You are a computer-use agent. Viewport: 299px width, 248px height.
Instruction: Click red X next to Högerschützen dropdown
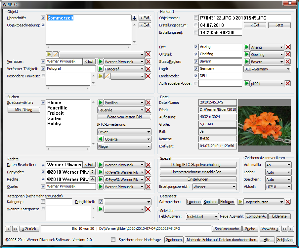(x=288, y=202)
